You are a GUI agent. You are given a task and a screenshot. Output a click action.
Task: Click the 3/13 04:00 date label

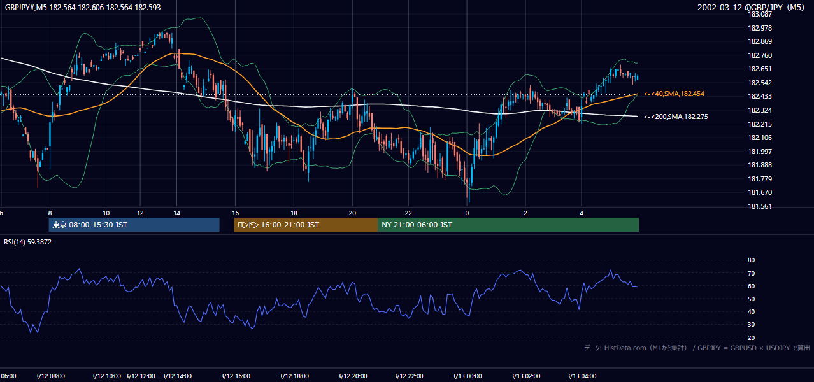click(x=581, y=376)
